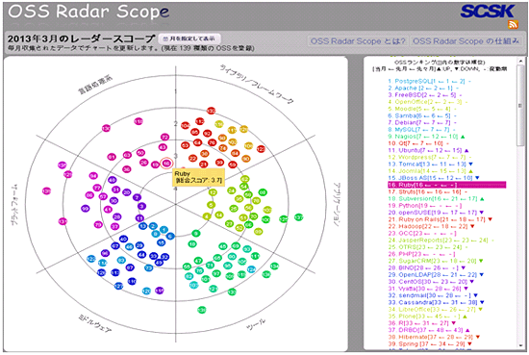
Task: Click the ranking list scroll-up arrow
Action: tap(520, 60)
